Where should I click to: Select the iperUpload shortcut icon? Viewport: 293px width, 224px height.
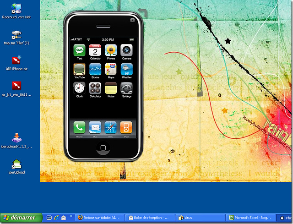pos(16,166)
